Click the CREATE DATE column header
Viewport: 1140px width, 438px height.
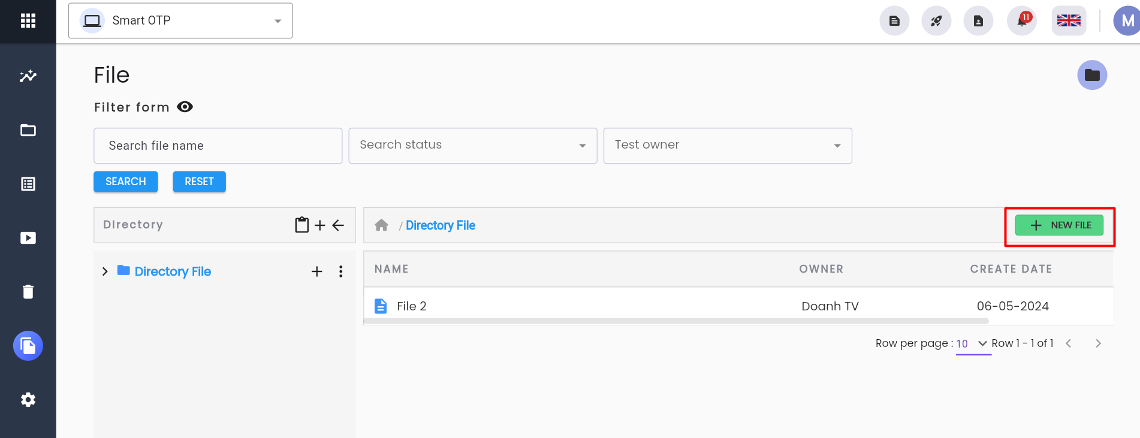coord(1011,269)
